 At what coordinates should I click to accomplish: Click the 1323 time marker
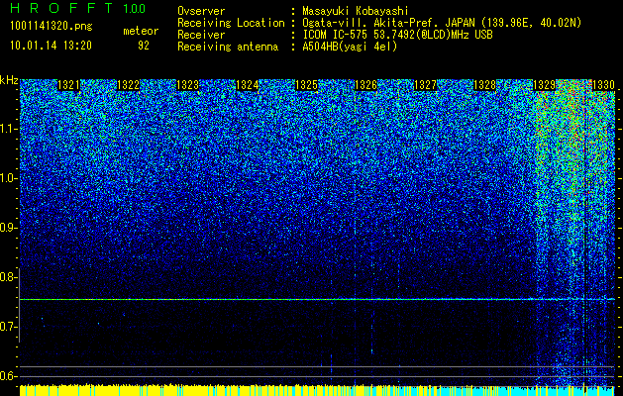tap(187, 85)
